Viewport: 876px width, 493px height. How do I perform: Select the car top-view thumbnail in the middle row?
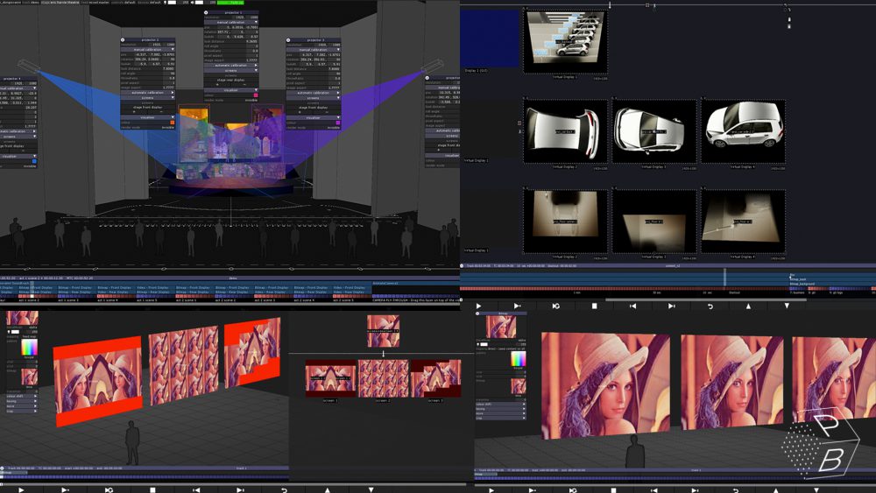[x=654, y=131]
